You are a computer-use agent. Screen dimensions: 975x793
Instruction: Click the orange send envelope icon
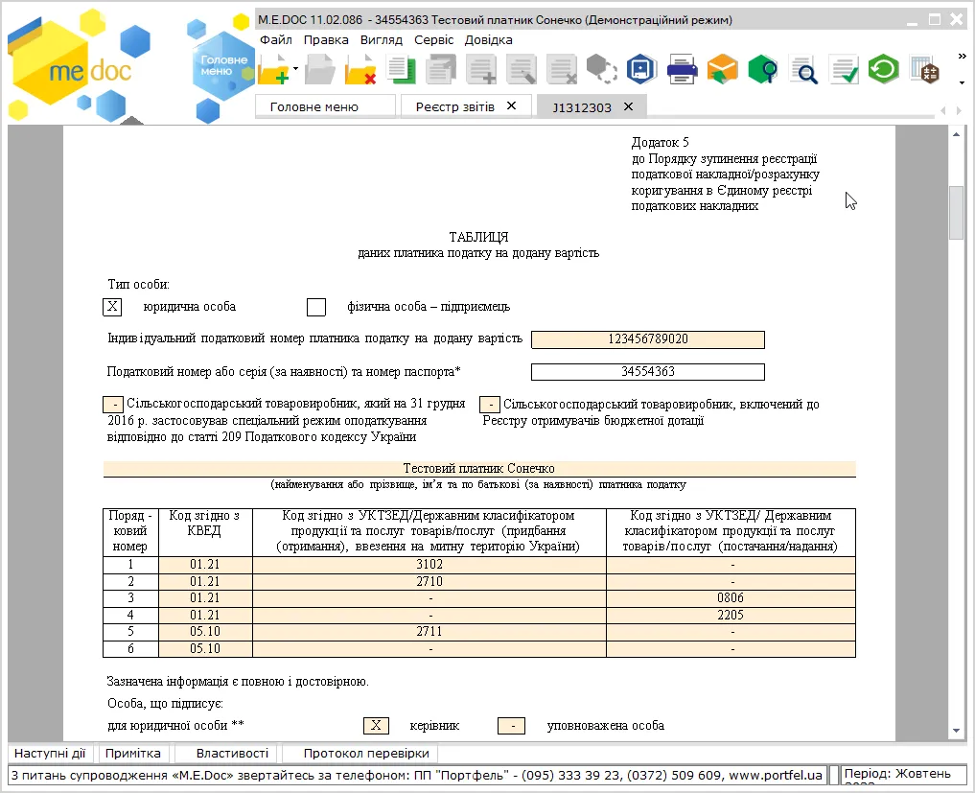click(723, 69)
